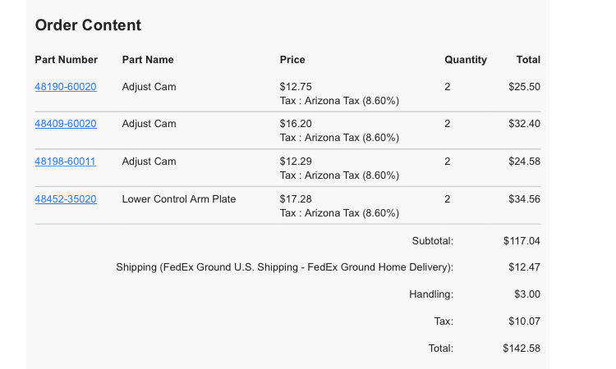
Task: Click the FedEx Ground shipping description
Action: point(284,267)
